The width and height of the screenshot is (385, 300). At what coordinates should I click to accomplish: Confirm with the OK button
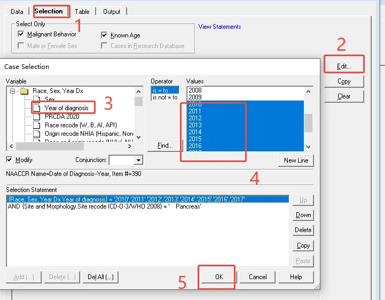219,277
